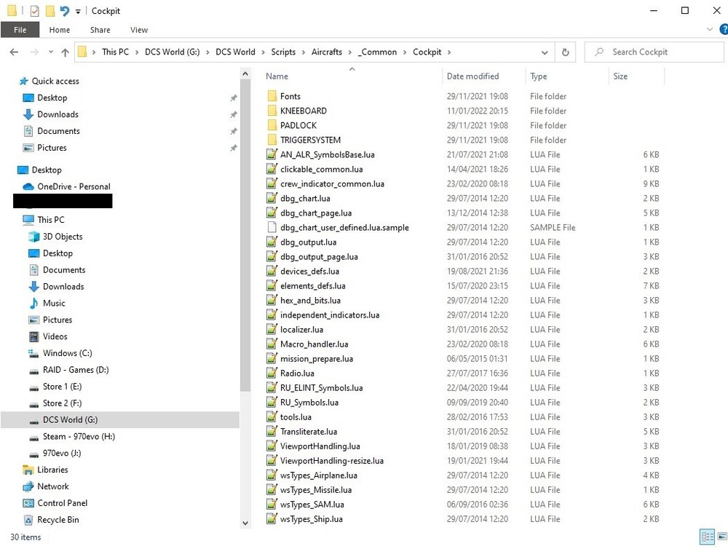The image size is (728, 549).
Task: Open the View ribbon tab
Action: (x=139, y=30)
